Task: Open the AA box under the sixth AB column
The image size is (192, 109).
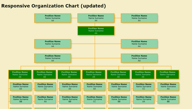Action: 144,99
